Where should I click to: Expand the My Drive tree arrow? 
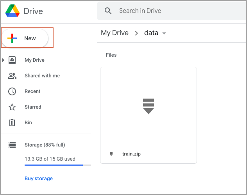pyautogui.click(x=4, y=60)
